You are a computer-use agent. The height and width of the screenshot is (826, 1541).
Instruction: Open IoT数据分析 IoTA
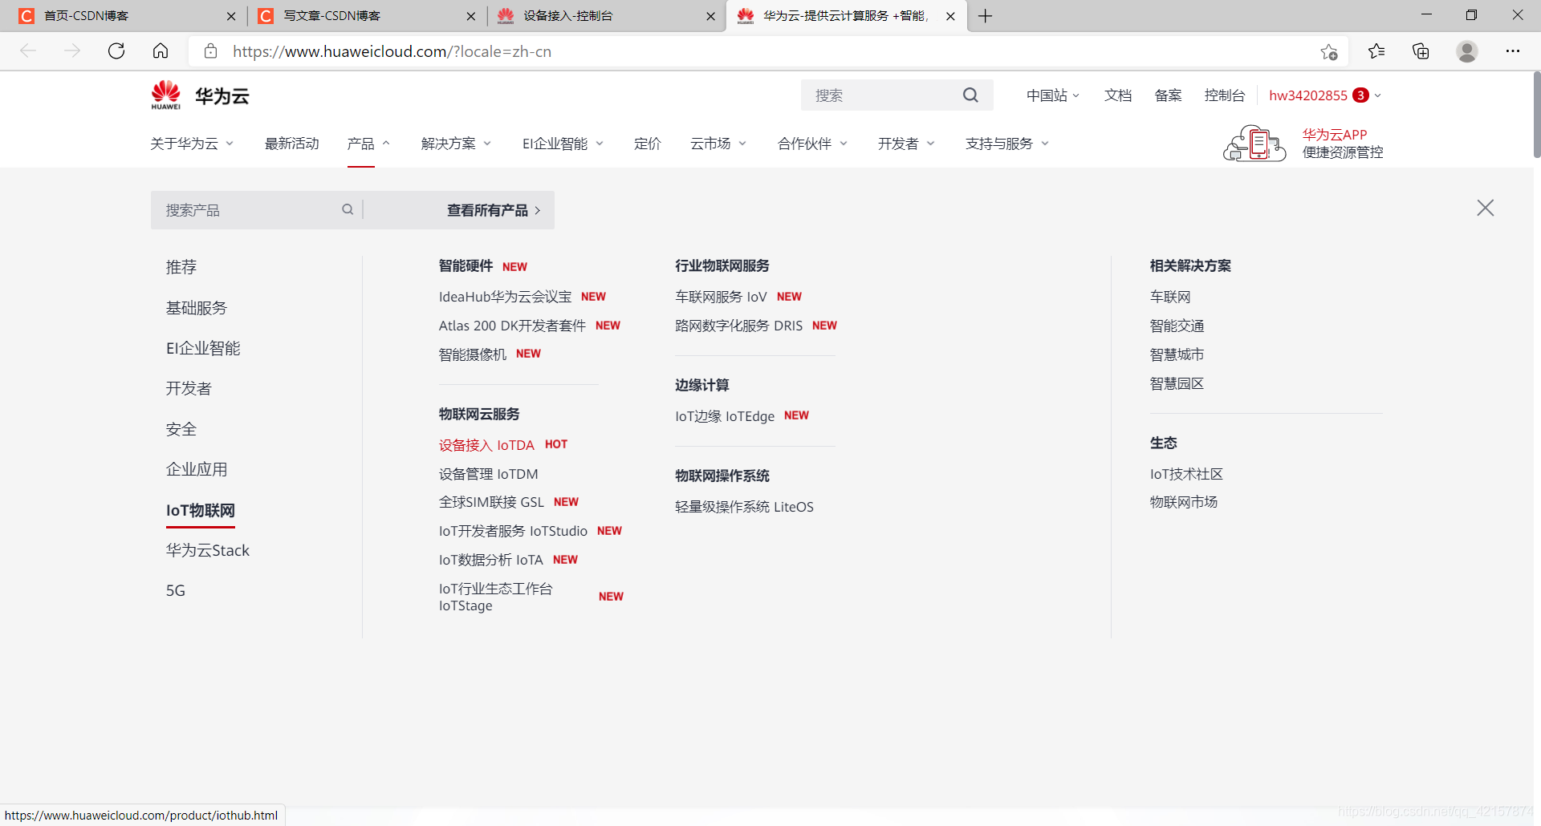(x=490, y=560)
